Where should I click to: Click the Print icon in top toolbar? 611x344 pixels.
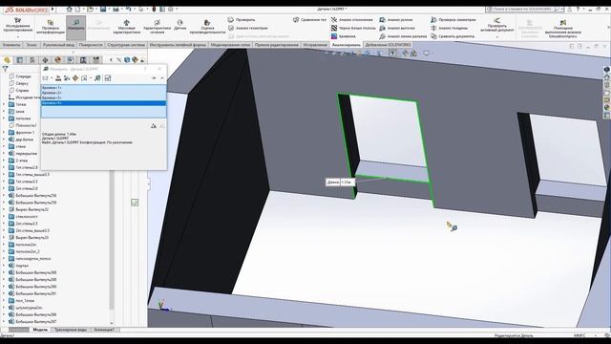tap(116, 9)
